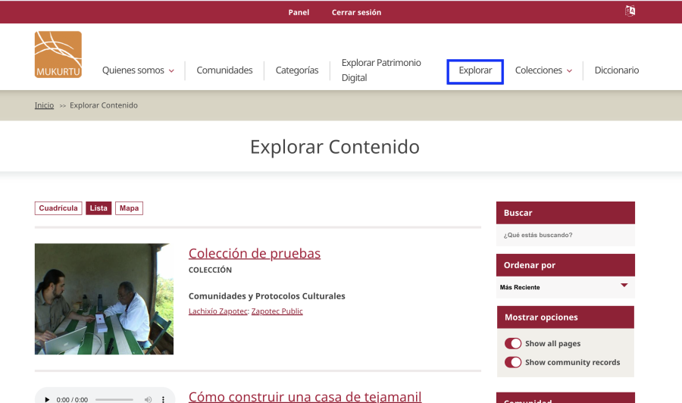The image size is (682, 403).
Task: Open audio player more options menu
Action: [163, 399]
